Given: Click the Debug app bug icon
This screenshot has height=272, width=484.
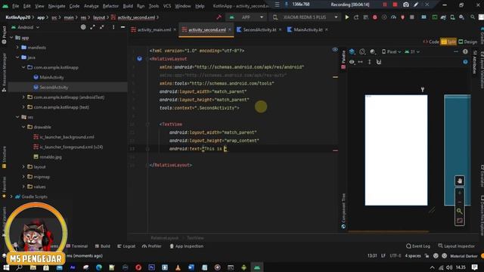Looking at the screenshot, I should point(375,17).
